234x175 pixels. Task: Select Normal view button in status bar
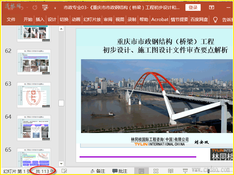141,171
